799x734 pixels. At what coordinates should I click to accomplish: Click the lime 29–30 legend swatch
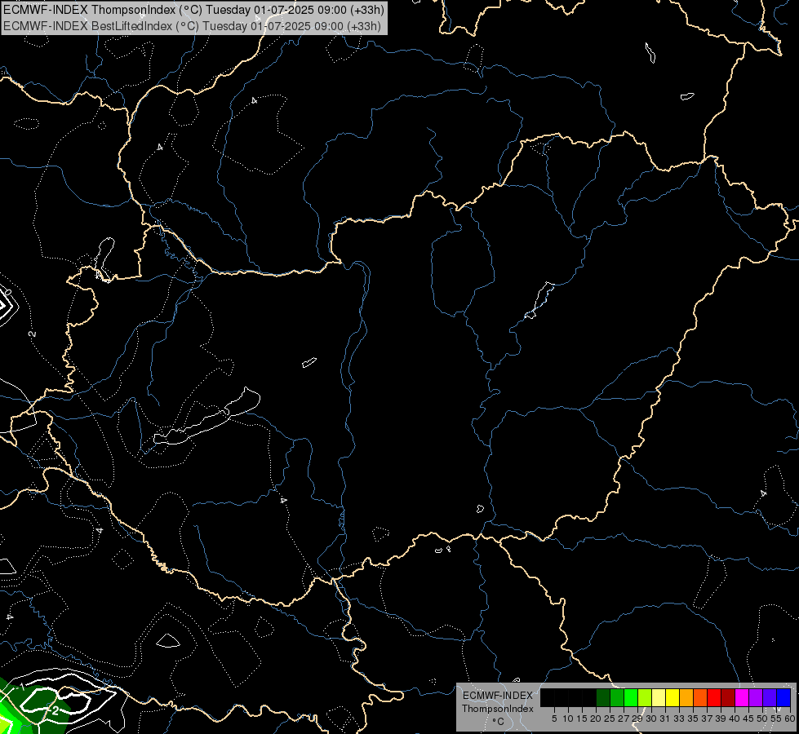point(645,697)
